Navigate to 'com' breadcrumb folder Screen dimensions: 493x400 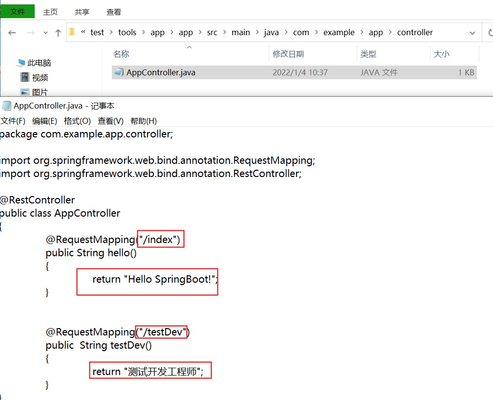301,32
